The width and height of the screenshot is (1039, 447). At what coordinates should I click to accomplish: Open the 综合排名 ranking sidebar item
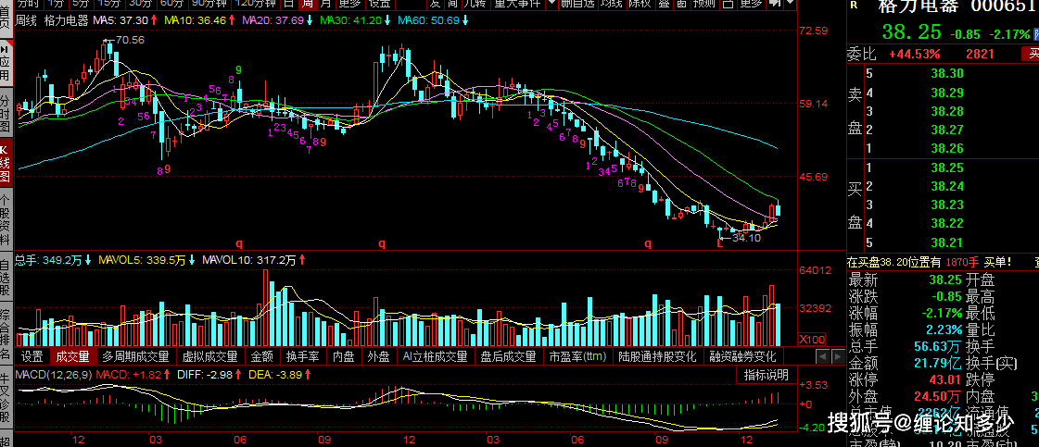[6, 340]
